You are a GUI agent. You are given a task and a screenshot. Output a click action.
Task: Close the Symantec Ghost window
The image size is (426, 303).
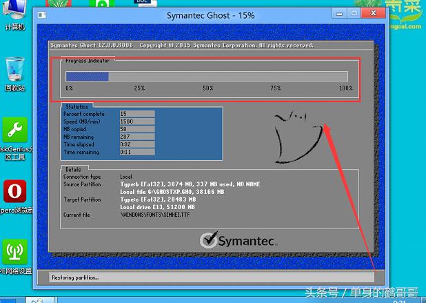coord(373,13)
